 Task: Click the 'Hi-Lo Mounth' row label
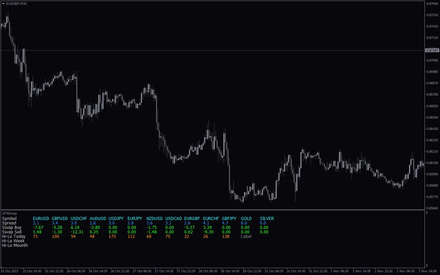click(15, 245)
